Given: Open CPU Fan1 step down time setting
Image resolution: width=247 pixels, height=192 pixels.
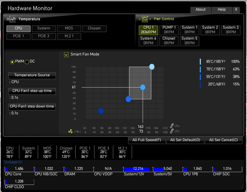Looking at the screenshot, I should 32,107.
